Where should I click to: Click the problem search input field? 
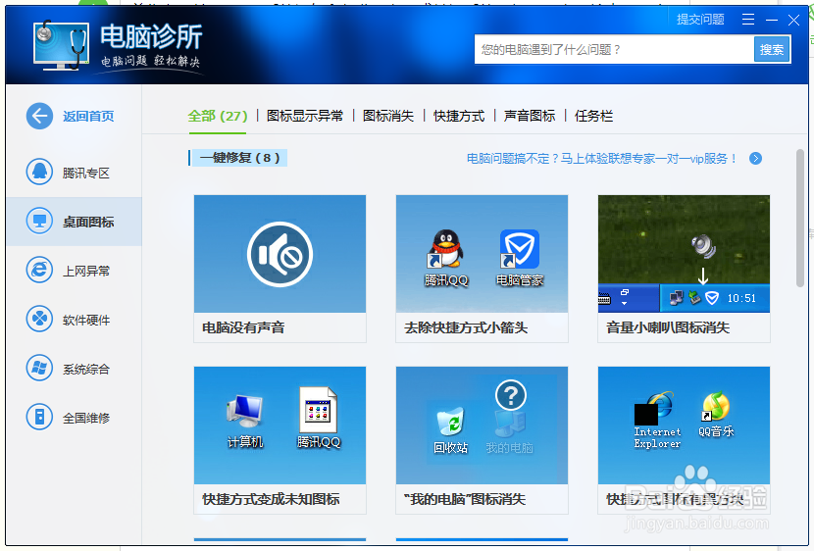click(614, 49)
